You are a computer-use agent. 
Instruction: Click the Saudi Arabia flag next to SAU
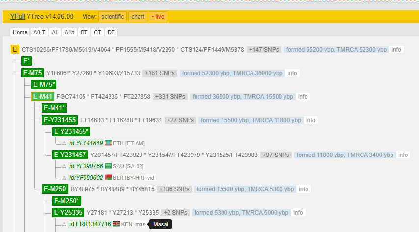click(108, 166)
